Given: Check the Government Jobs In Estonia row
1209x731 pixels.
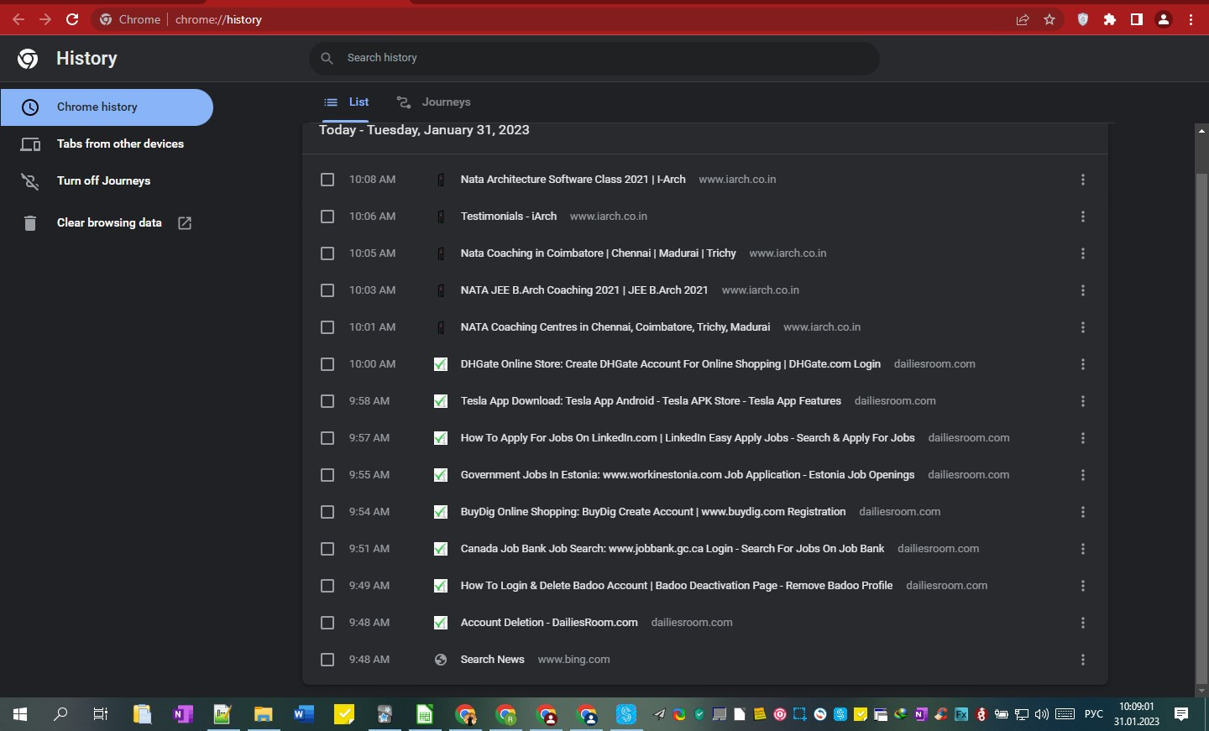Looking at the screenshot, I should coord(327,475).
